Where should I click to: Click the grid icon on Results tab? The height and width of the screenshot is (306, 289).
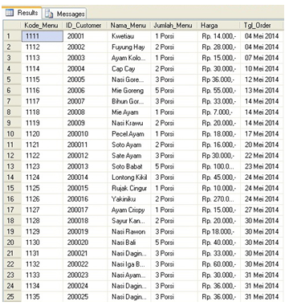tap(10, 13)
